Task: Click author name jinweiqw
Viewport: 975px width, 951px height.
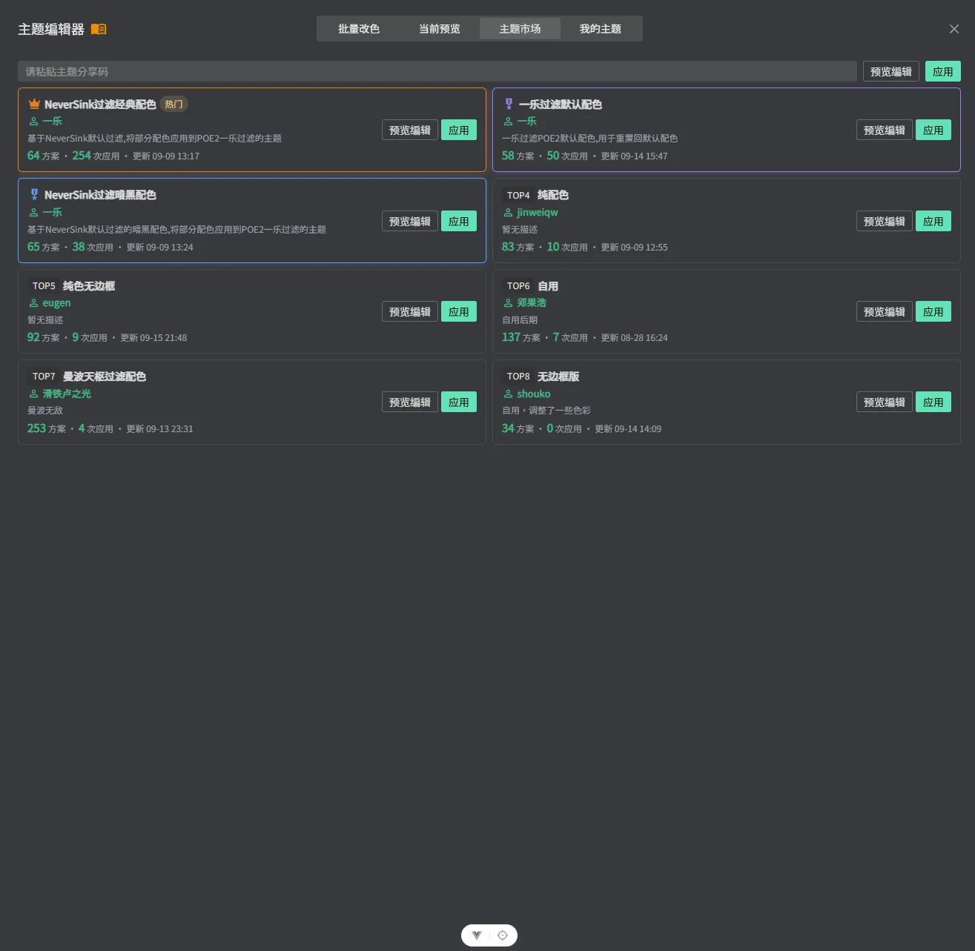Action: click(538, 213)
